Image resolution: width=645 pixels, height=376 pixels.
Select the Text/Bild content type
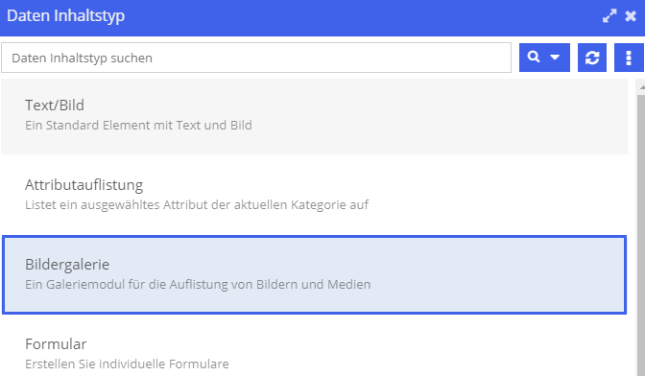[314, 115]
